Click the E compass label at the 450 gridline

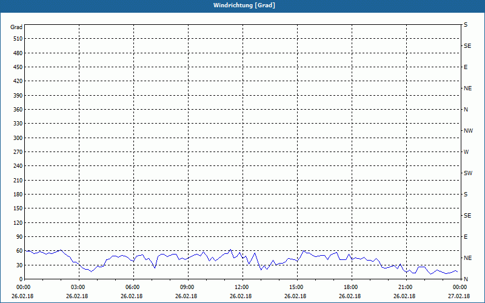click(466, 67)
